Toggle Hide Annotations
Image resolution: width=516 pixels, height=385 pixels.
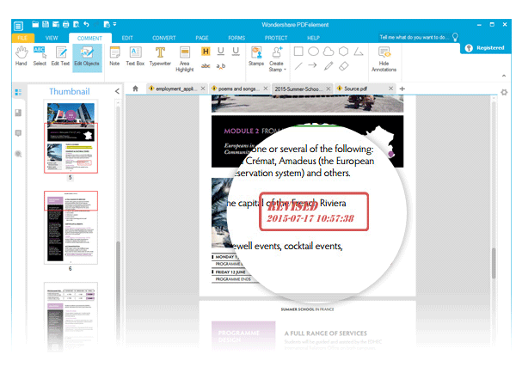[x=384, y=59]
